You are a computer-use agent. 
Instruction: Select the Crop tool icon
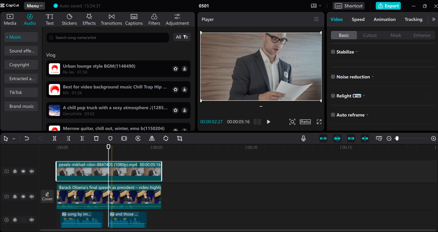180,139
